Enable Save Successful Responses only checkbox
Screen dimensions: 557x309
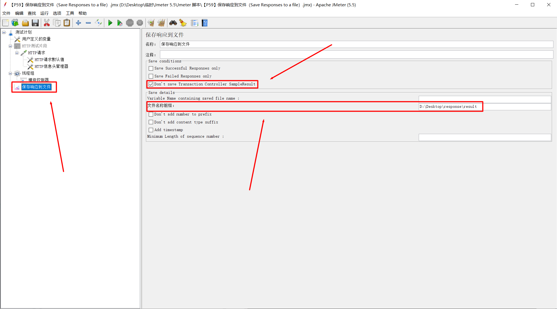point(151,68)
